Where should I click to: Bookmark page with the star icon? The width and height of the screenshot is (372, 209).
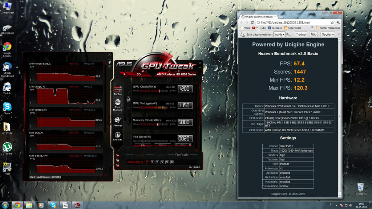coord(332,22)
